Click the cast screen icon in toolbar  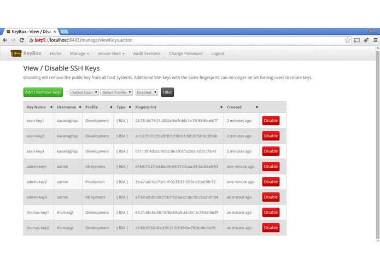(x=356, y=40)
